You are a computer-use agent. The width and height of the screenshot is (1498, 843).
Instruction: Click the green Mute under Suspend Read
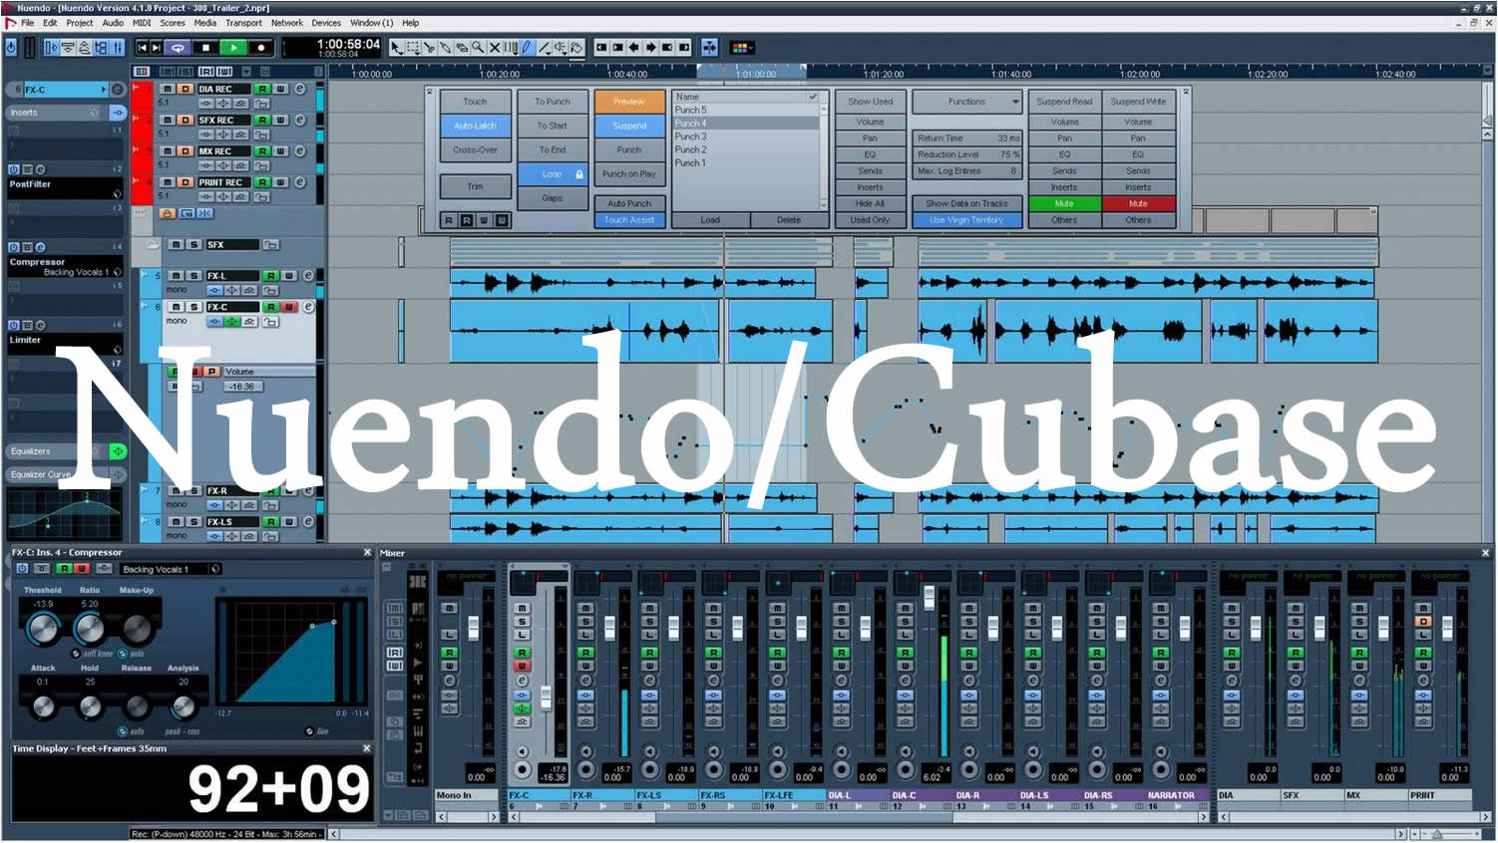point(1064,204)
